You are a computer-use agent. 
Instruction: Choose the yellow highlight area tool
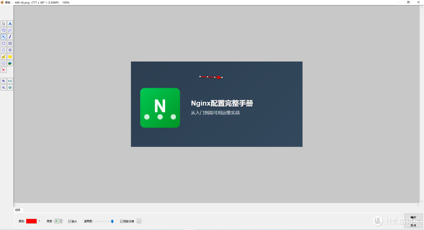pos(10,57)
